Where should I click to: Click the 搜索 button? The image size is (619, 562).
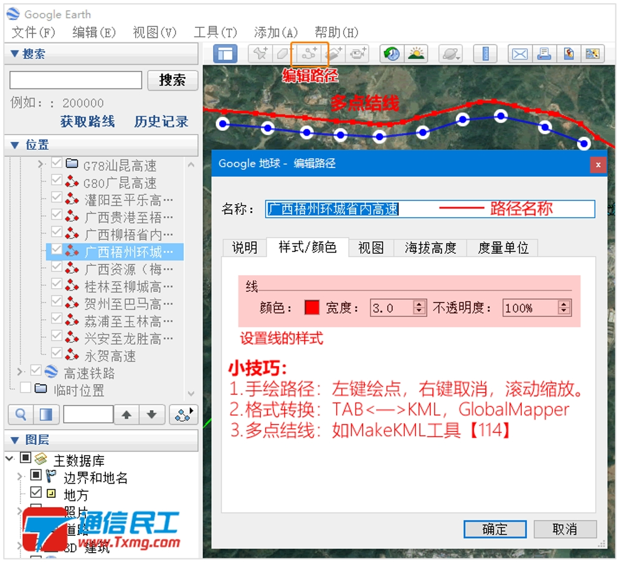[x=172, y=80]
